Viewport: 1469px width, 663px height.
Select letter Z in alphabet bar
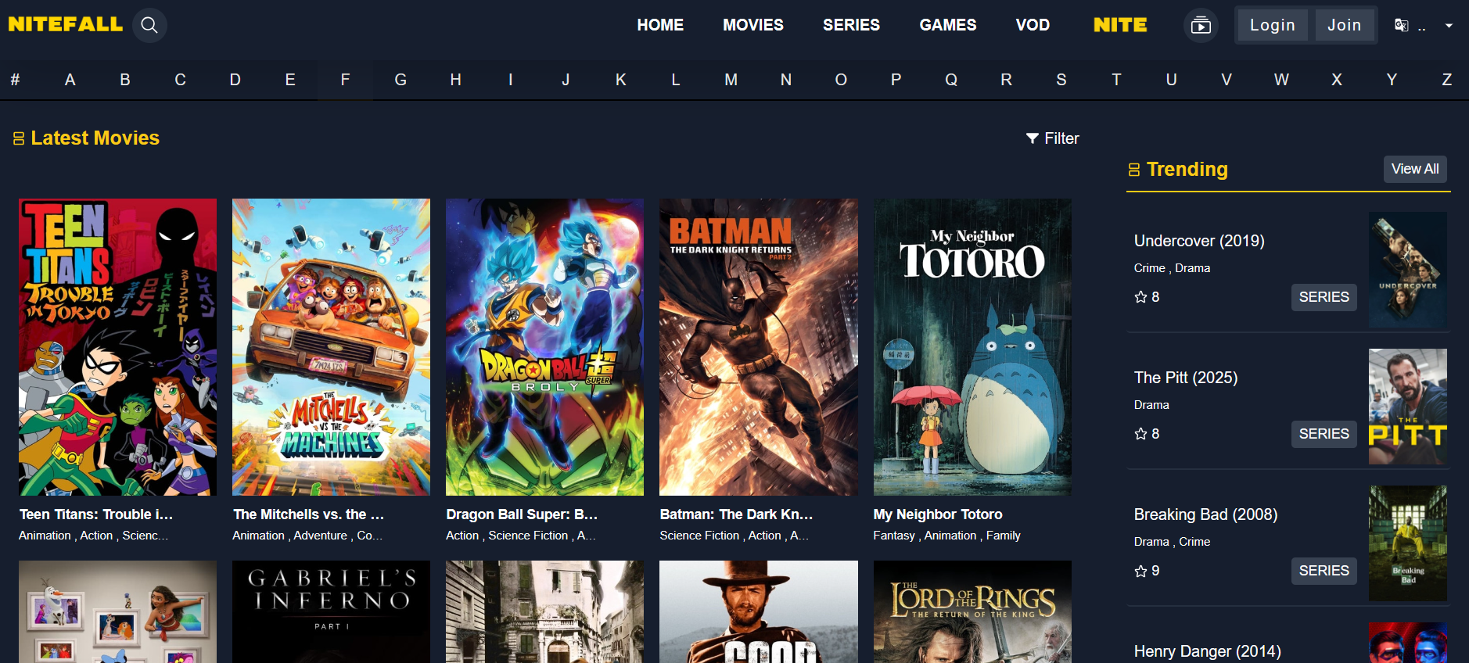[1446, 80]
